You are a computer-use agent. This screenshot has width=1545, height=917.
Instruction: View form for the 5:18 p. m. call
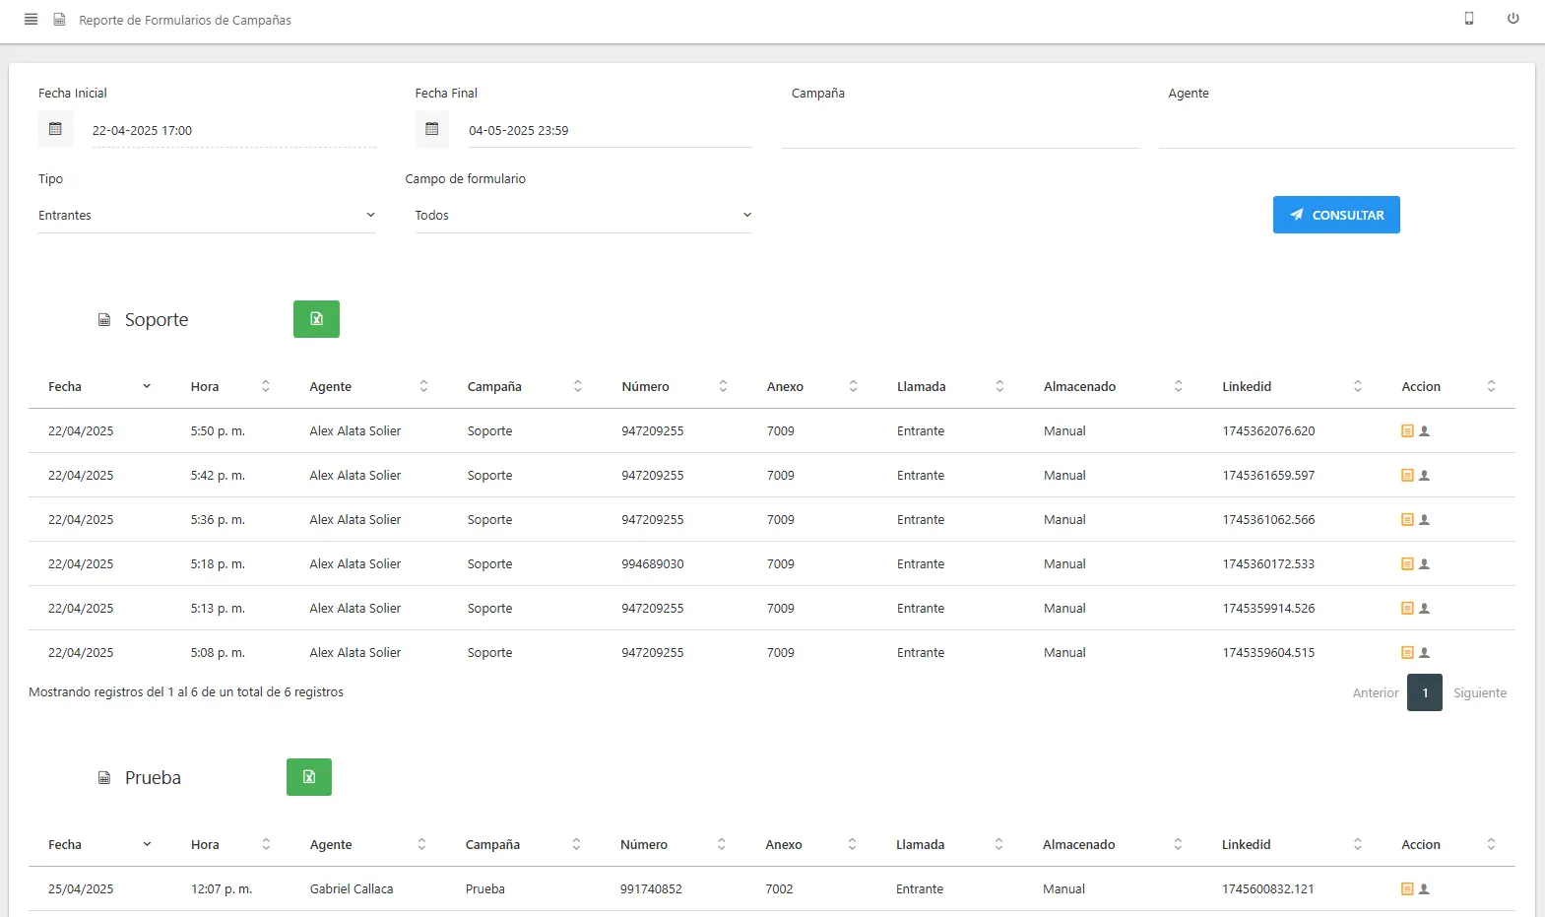pos(1407,563)
